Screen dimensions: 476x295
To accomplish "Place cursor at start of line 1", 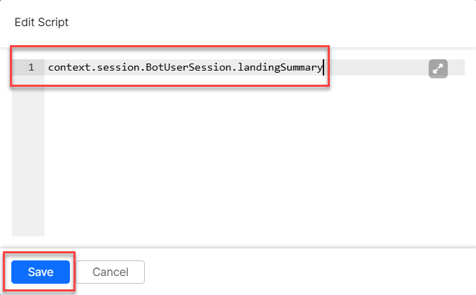I will tap(48, 68).
